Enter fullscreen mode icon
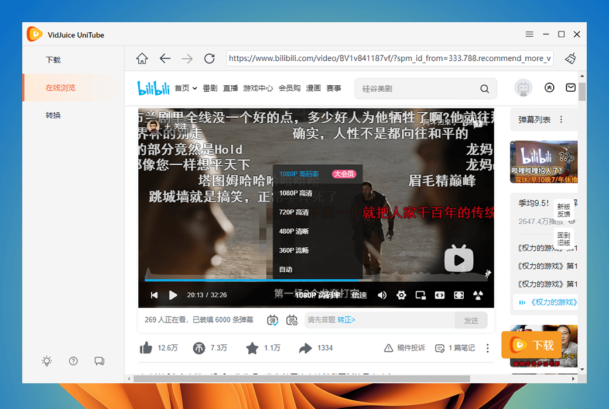The image size is (609, 409). coord(459,295)
